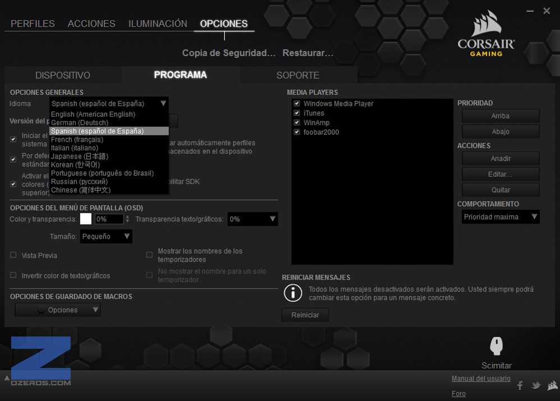560x401 pixels.
Task: Uncheck the WinAmp checkbox
Action: pos(297,122)
